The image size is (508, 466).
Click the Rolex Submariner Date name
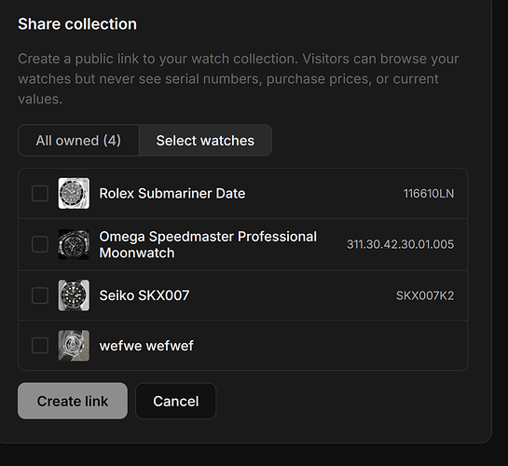(172, 193)
